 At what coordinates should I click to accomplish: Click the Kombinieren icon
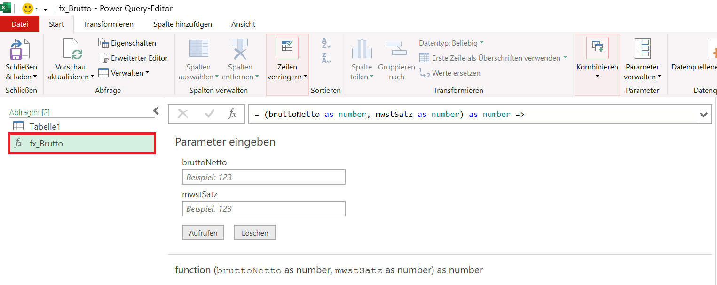[x=597, y=48]
